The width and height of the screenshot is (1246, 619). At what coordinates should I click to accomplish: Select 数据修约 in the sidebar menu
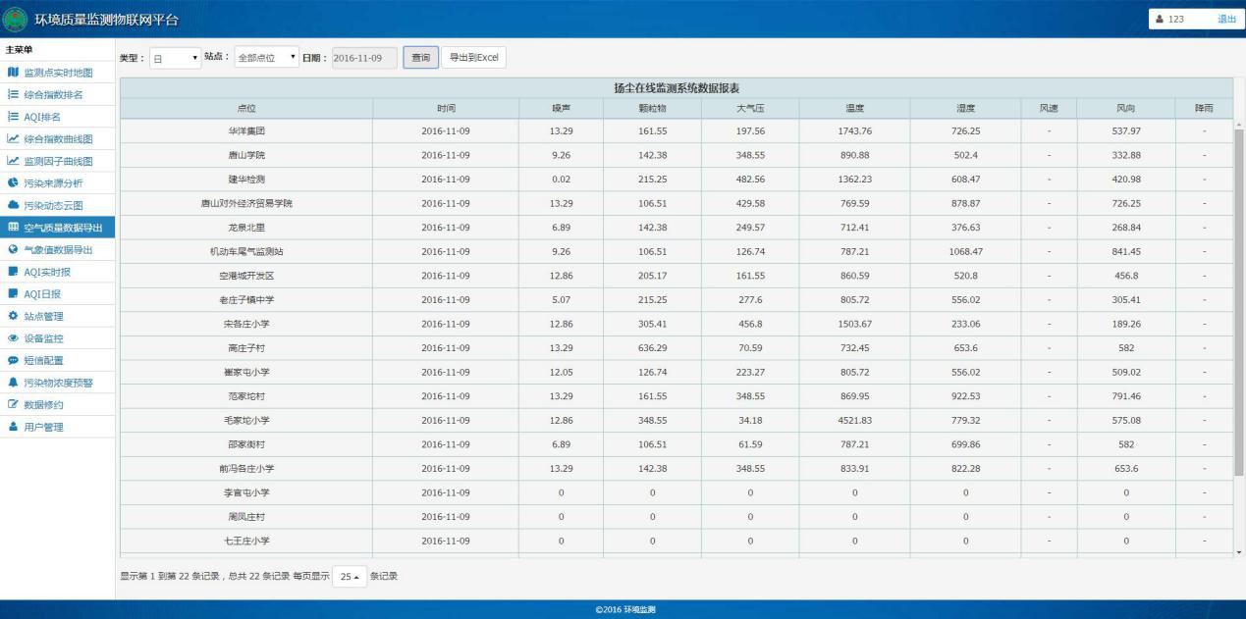[x=43, y=404]
